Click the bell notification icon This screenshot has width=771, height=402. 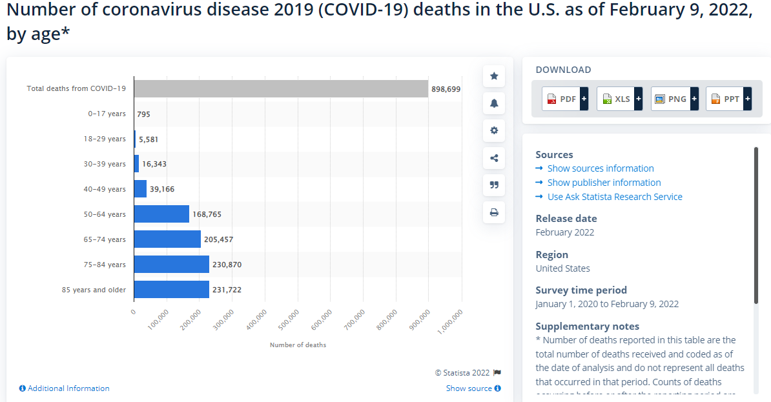tap(494, 103)
